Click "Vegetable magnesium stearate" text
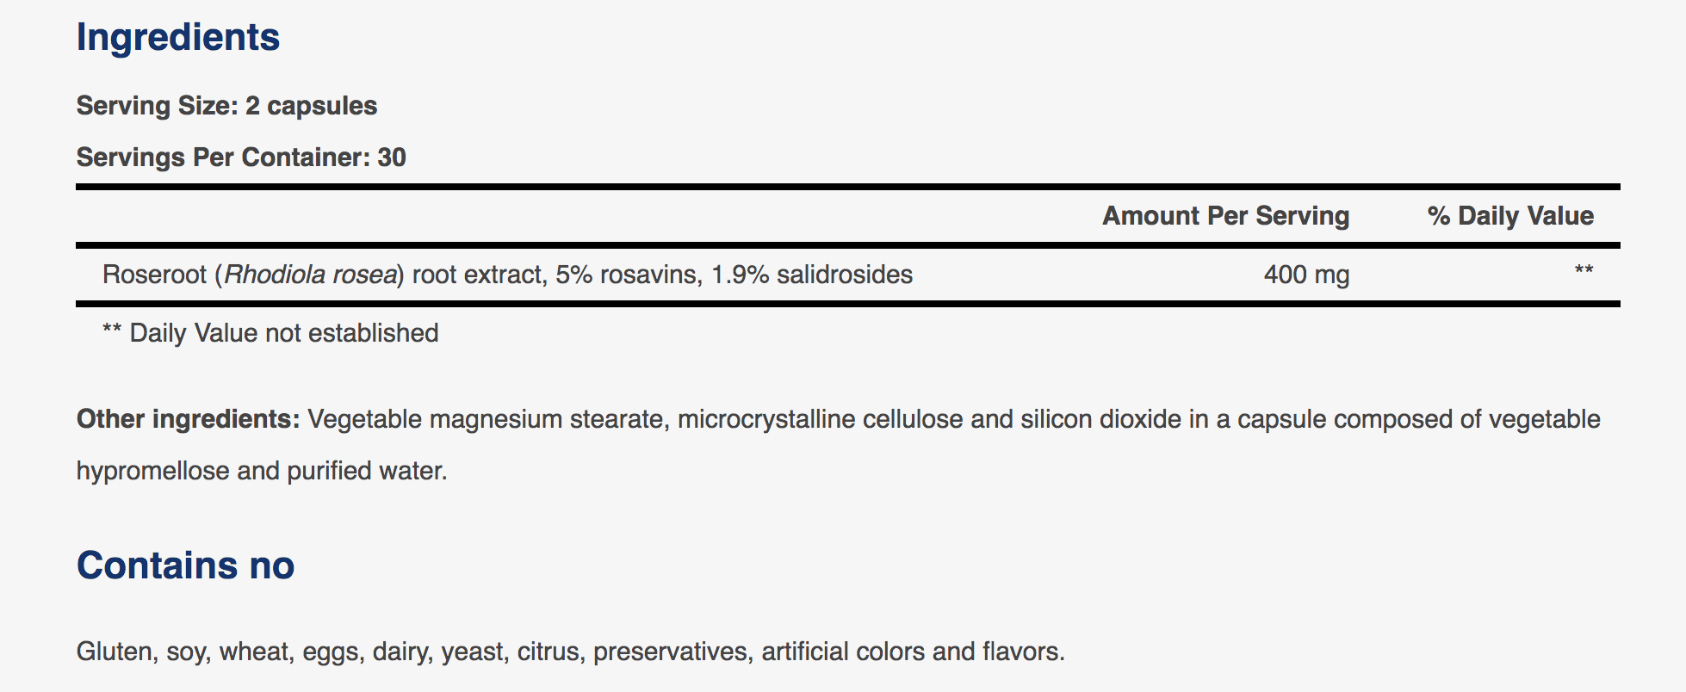1686x692 pixels. [x=487, y=419]
